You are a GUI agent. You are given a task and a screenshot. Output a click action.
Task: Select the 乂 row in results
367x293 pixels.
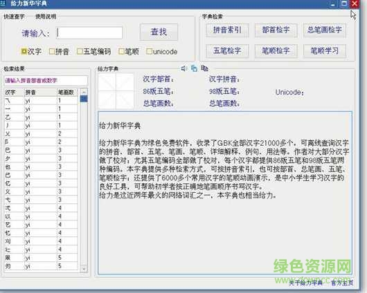pos(41,133)
